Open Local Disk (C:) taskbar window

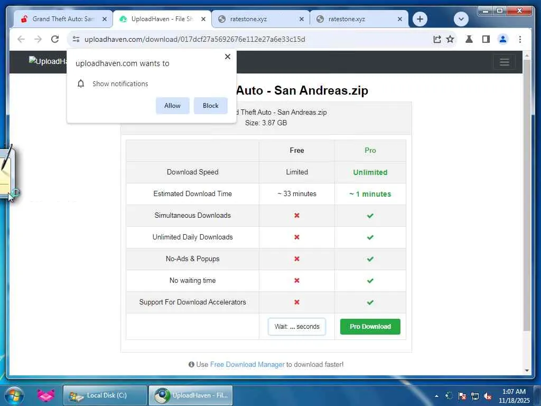pos(105,395)
